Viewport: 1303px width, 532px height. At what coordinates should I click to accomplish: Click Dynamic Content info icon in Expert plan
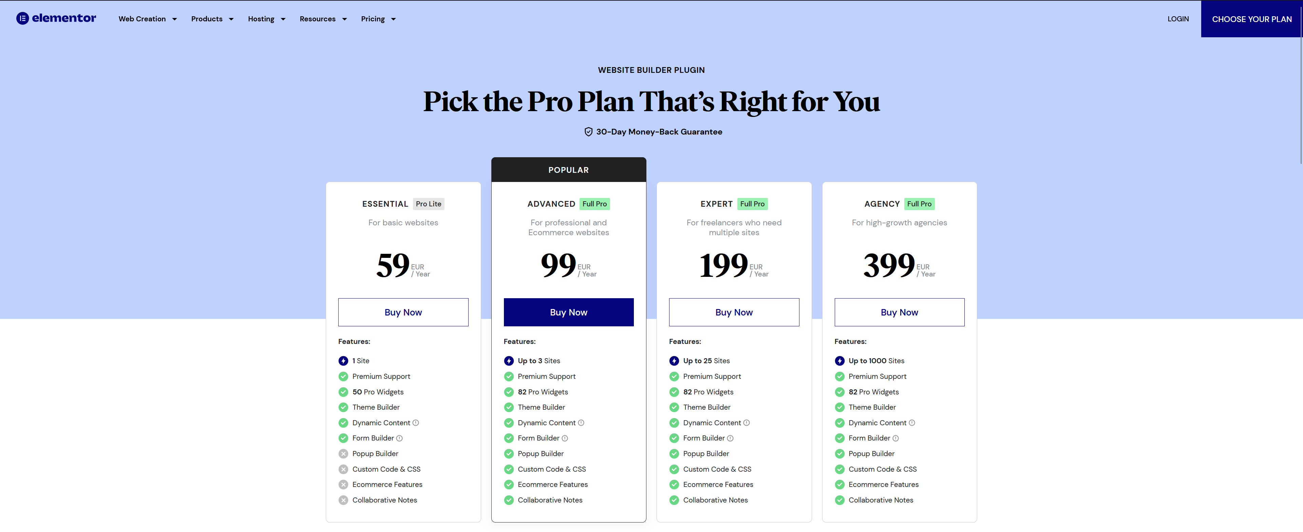pyautogui.click(x=747, y=423)
